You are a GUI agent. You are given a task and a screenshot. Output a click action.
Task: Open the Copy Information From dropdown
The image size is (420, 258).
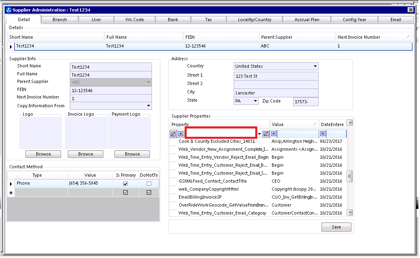tap(148, 106)
